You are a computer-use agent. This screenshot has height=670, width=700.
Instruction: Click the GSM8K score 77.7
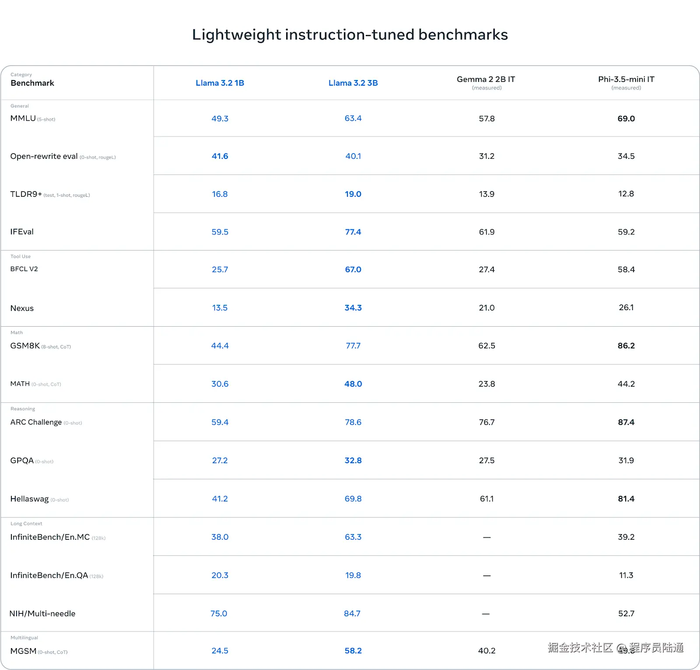click(353, 346)
